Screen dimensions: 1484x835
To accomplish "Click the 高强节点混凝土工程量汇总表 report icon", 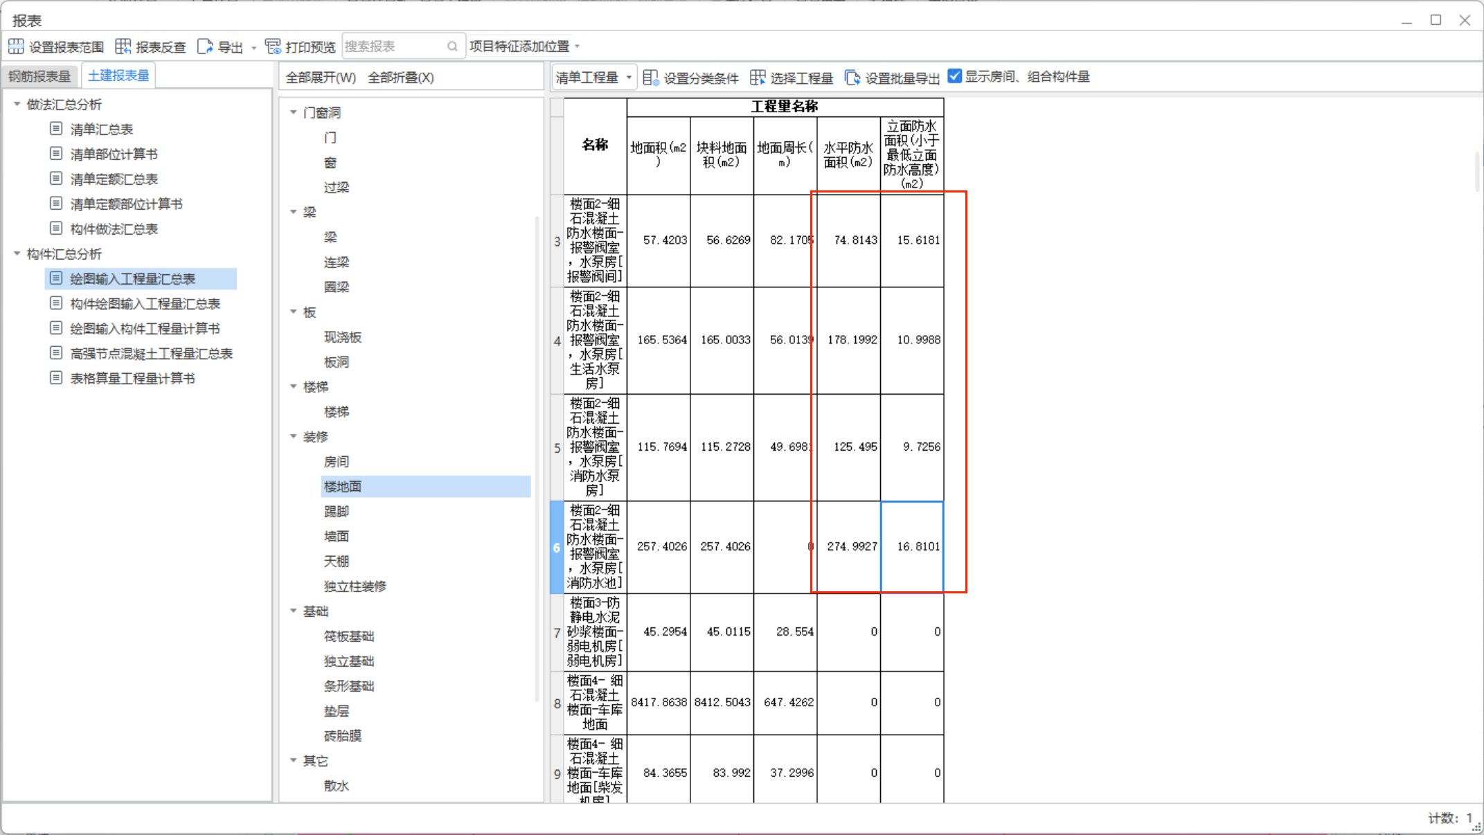I will tap(56, 353).
